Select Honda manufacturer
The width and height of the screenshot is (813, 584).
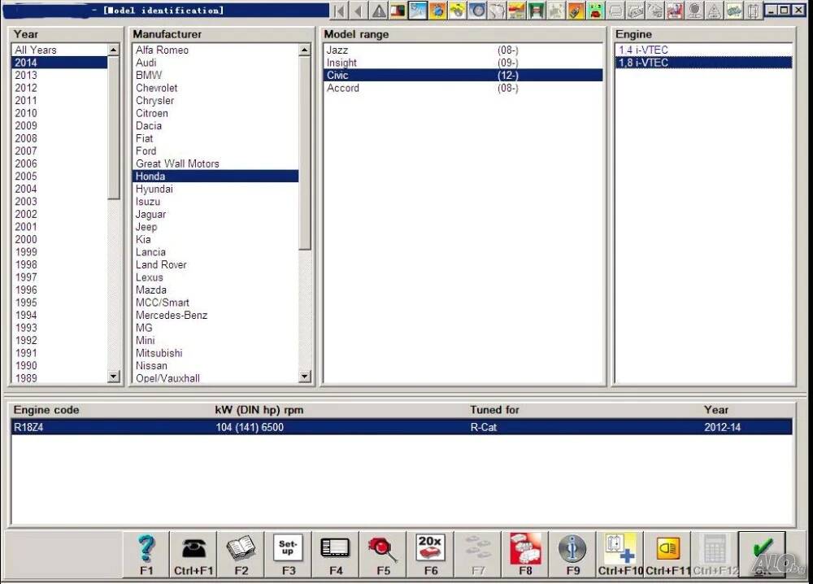(215, 177)
